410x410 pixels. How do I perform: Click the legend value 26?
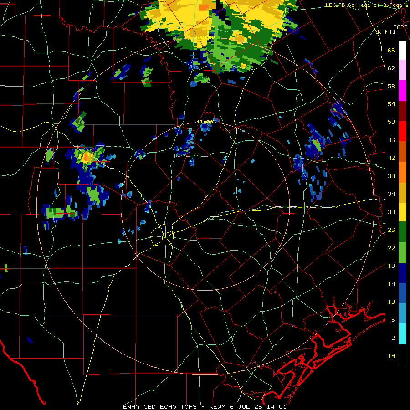click(x=391, y=230)
